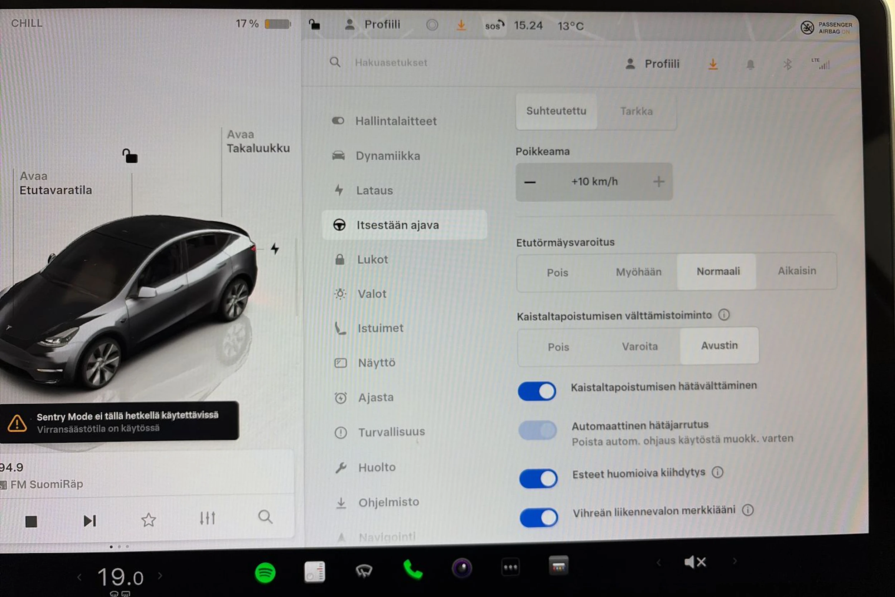Screen dimensions: 895x597
Task: Open notifications bell icon
Action: (750, 65)
